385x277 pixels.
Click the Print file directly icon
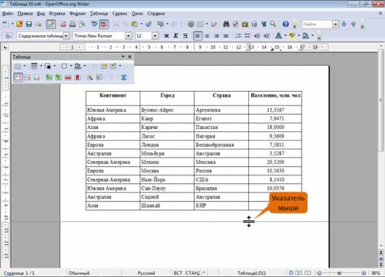point(73,24)
